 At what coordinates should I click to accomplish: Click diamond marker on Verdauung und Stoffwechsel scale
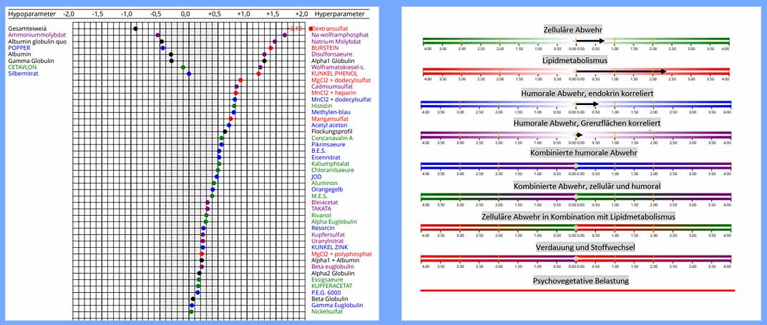click(x=576, y=258)
